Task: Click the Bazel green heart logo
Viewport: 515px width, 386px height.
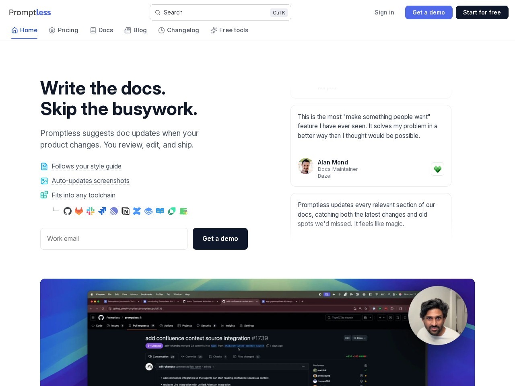Action: 438,169
